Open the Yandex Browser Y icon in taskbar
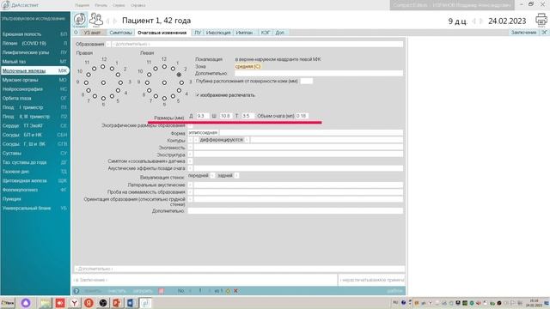The image size is (550, 309). (x=75, y=303)
